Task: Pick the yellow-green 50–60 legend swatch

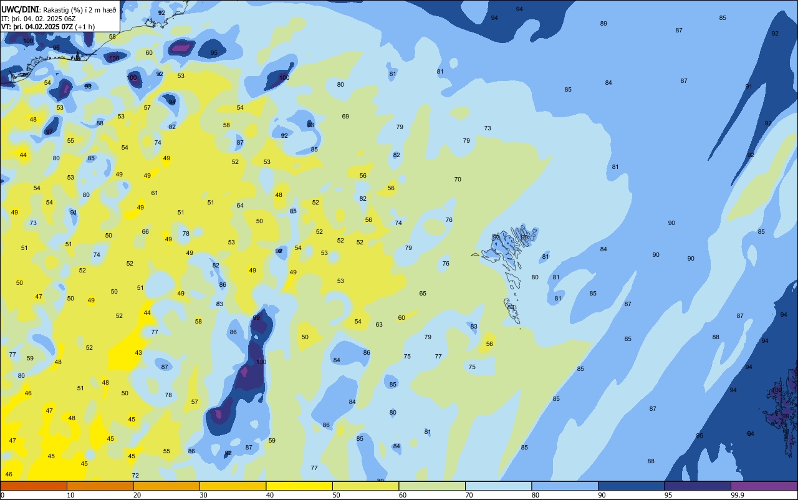Action: pyautogui.click(x=365, y=486)
